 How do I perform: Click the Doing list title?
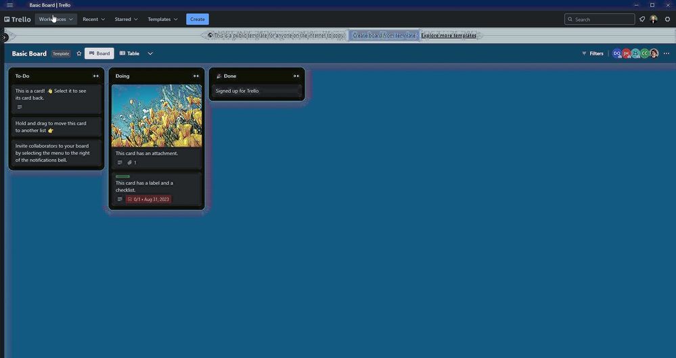[122, 76]
